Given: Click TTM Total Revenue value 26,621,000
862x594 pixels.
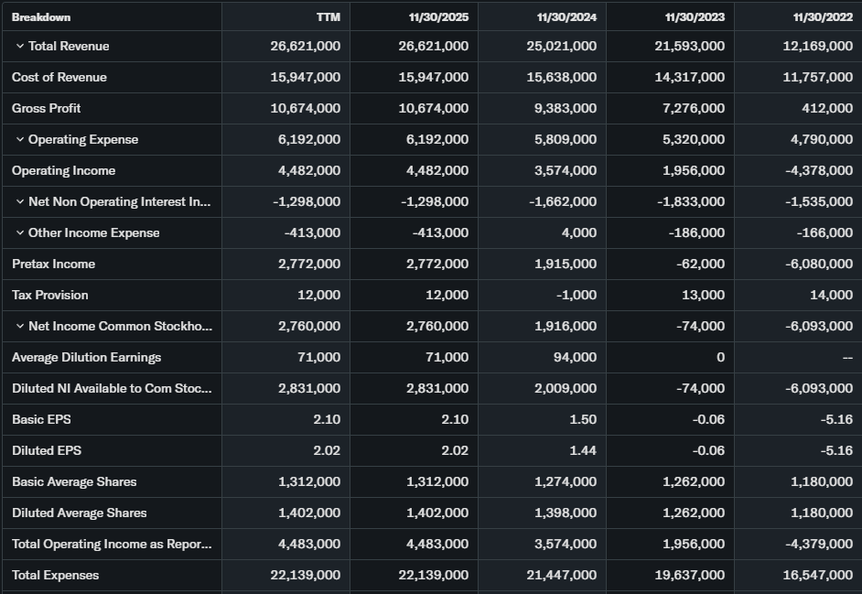Looking at the screenshot, I should tap(306, 47).
